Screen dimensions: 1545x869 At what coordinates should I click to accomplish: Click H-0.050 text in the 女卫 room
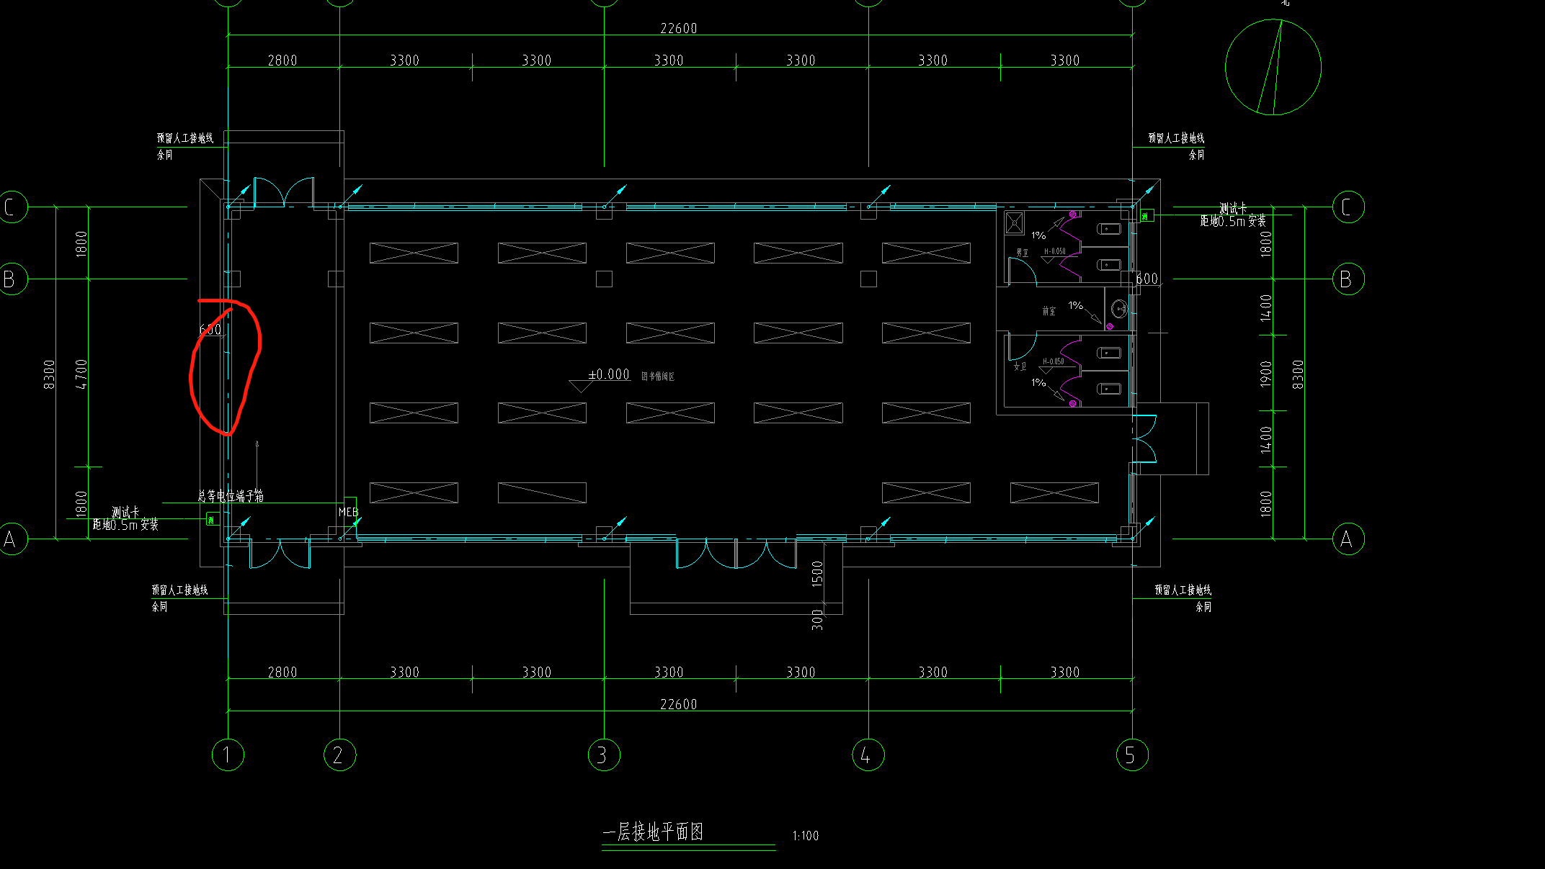click(x=1053, y=361)
